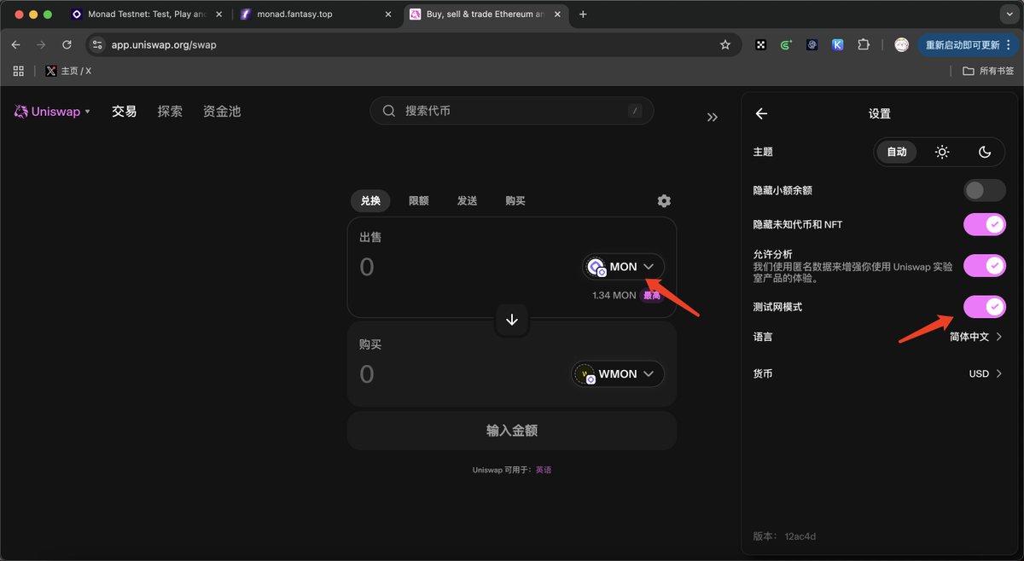This screenshot has width=1024, height=561.
Task: Click the swap settings gear icon
Action: coord(663,200)
